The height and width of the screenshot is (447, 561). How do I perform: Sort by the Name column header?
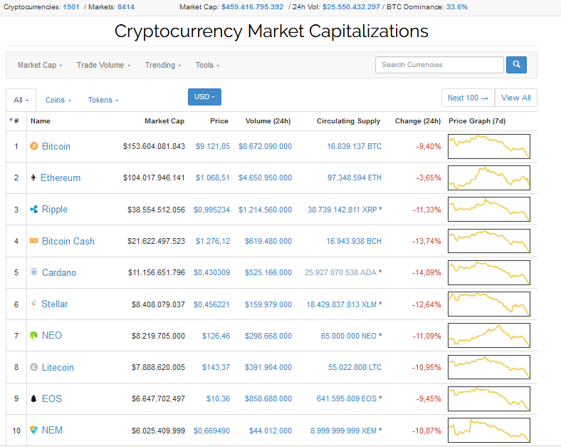(41, 121)
